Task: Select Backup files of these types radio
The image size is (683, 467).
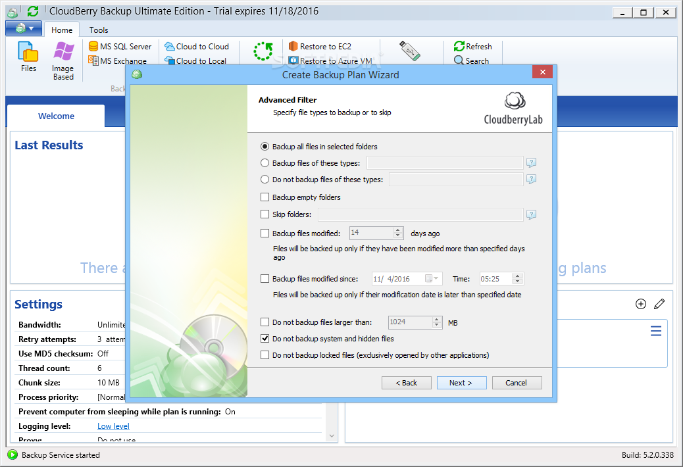Action: coord(265,162)
